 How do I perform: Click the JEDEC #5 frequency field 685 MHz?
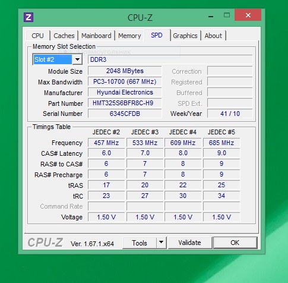221,143
